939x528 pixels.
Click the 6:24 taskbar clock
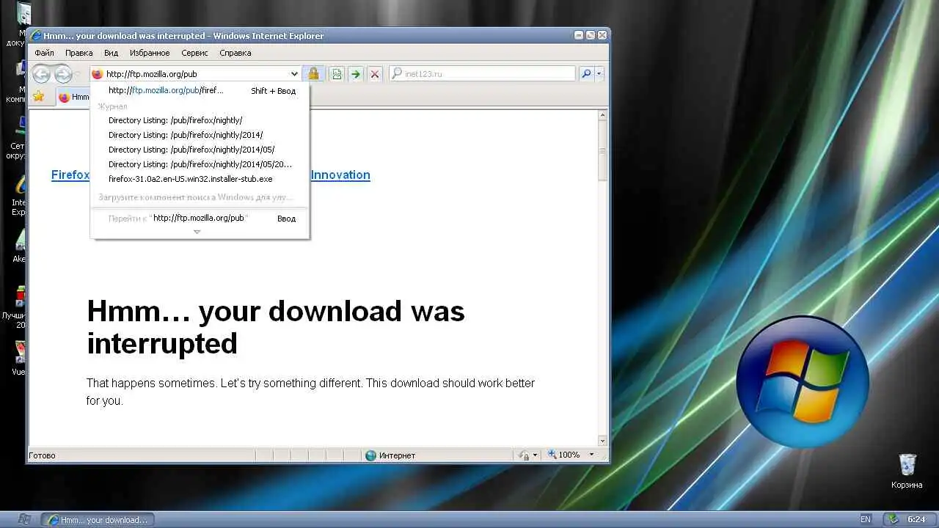[916, 519]
